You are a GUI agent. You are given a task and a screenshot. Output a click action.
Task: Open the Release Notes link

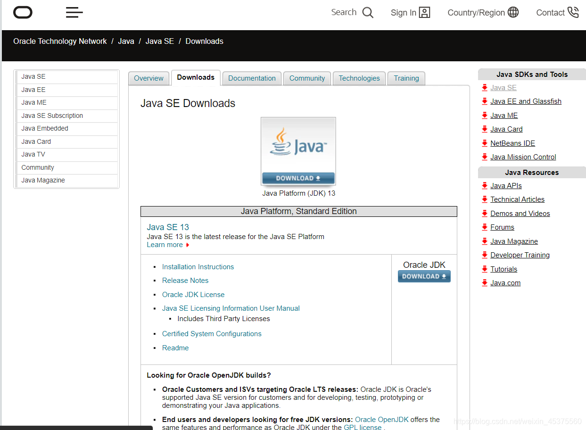tap(185, 281)
